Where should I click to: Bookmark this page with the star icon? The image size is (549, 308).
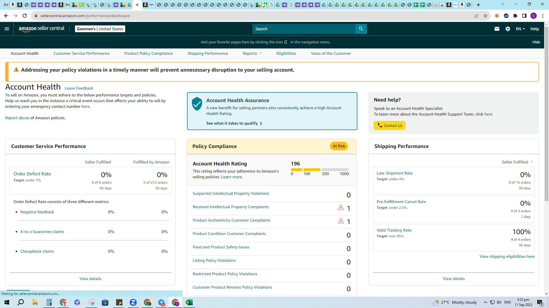tap(486, 16)
